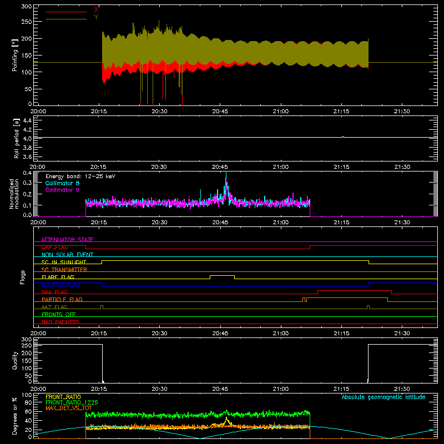Click the olive Y legend line sample
The height and width of the screenshot is (444, 444).
tap(65, 19)
